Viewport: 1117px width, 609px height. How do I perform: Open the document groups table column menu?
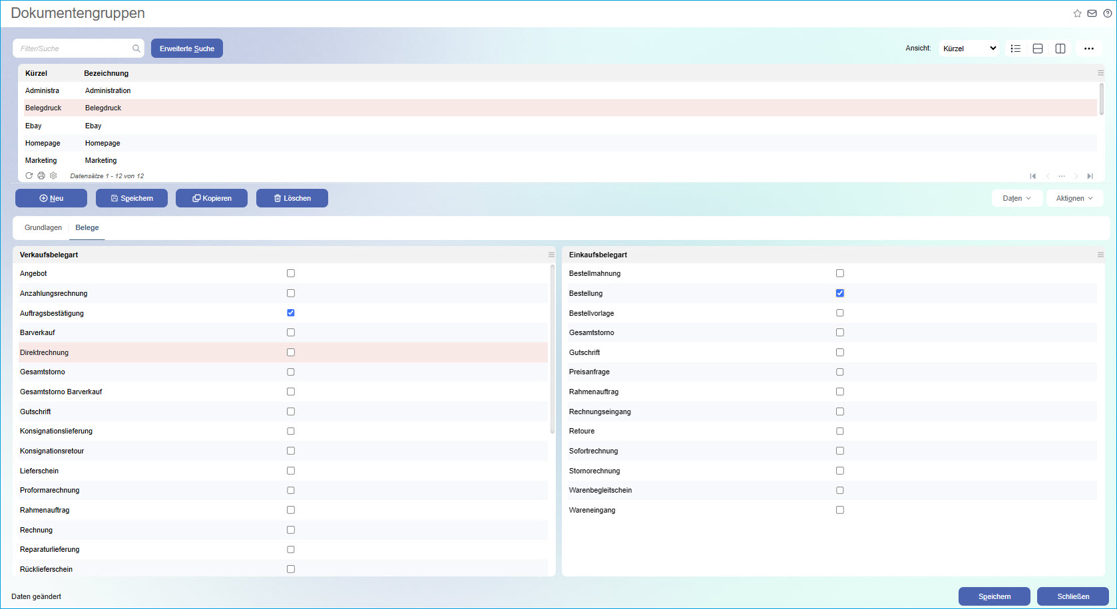pos(1100,73)
